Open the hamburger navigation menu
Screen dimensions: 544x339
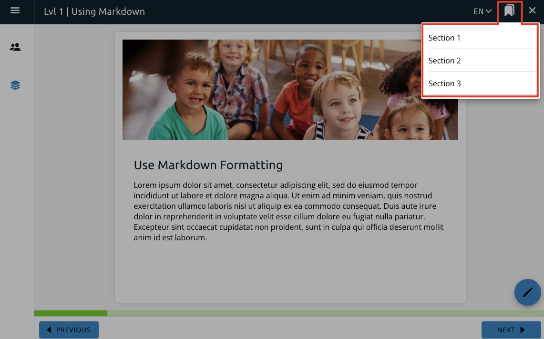pos(15,10)
